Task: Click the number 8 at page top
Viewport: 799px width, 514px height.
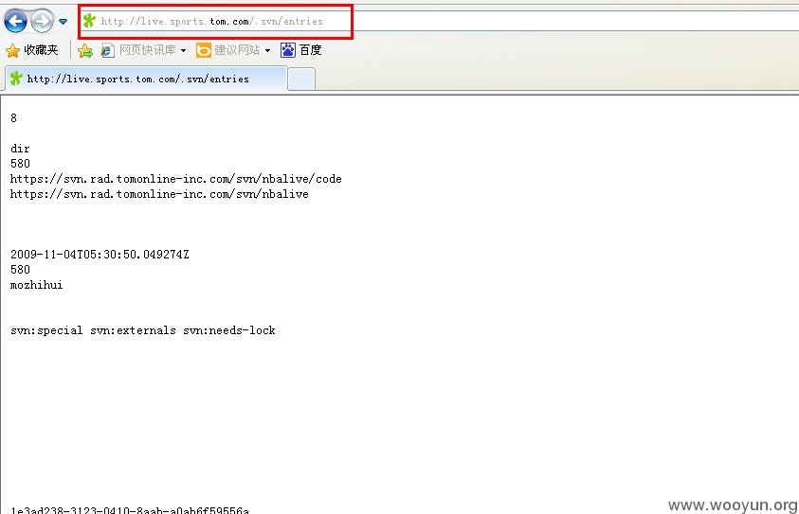Action: [x=14, y=118]
